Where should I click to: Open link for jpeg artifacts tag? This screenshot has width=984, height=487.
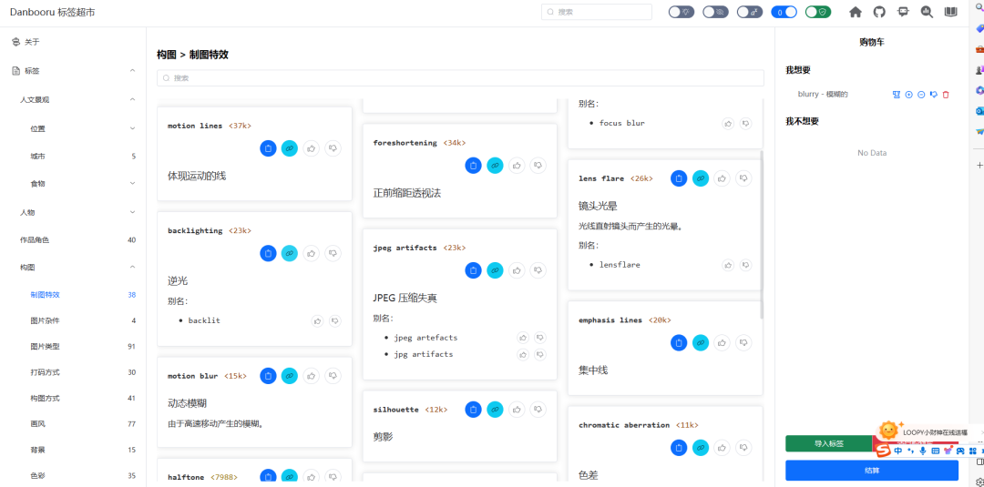click(495, 270)
